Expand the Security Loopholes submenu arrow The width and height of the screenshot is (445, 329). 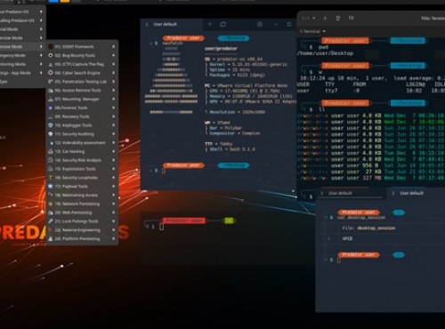coord(114,178)
